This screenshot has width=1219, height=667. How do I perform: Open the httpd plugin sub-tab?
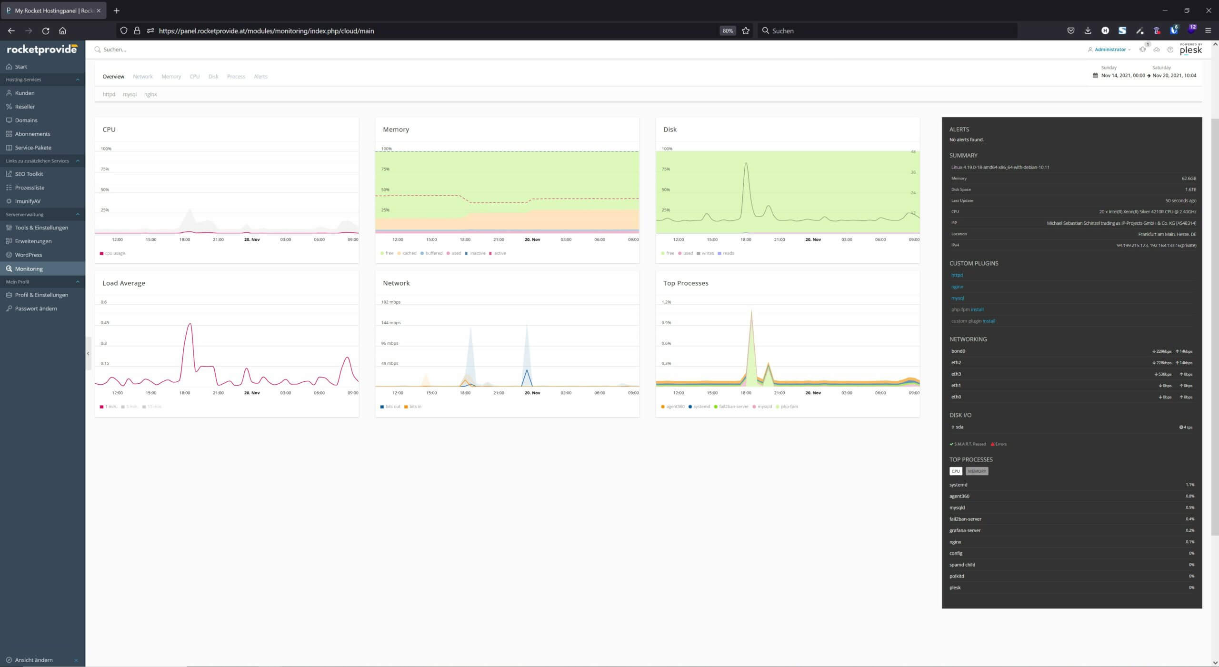coord(109,94)
